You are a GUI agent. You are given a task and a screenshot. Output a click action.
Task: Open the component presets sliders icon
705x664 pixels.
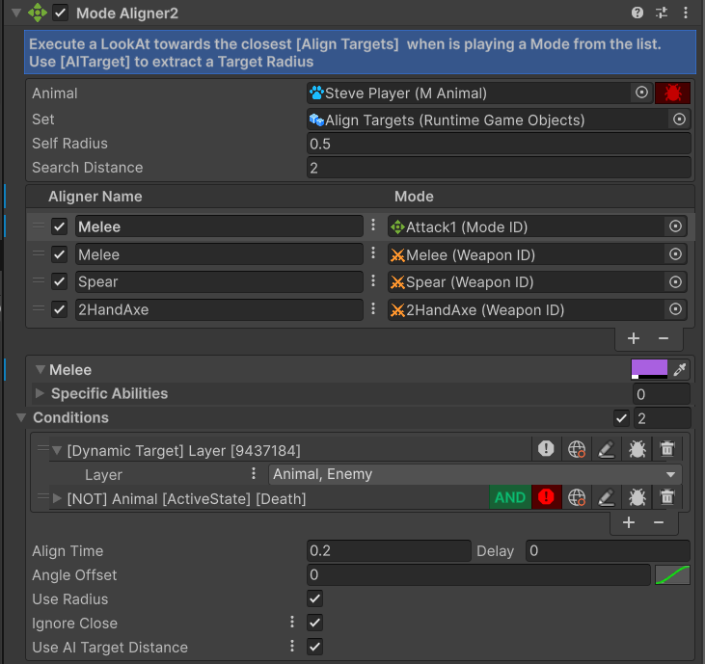click(662, 13)
